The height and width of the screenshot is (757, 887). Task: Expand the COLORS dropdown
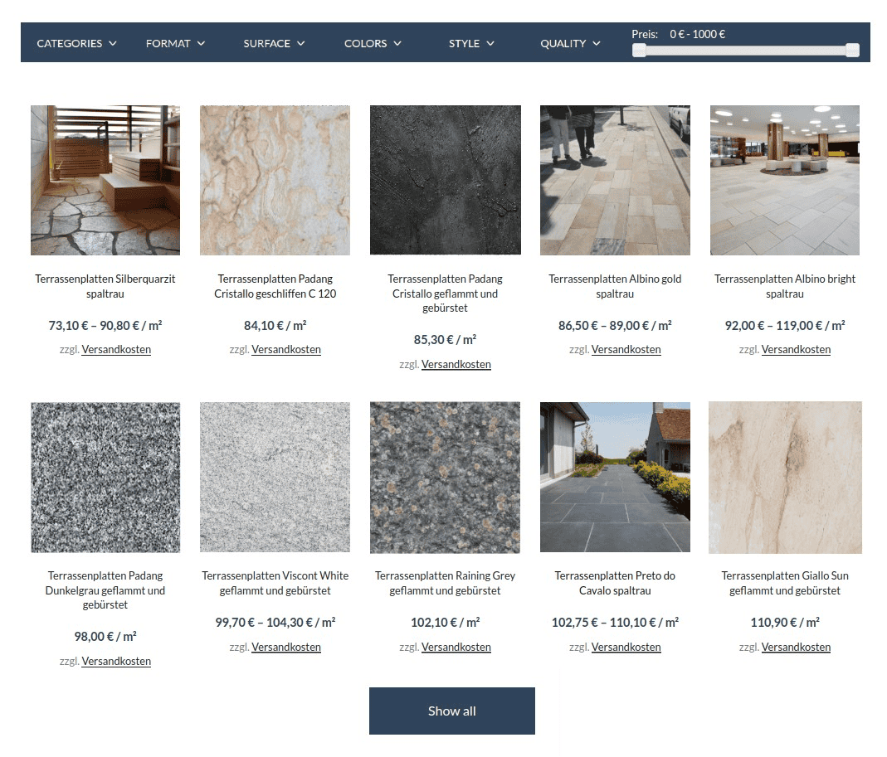pyautogui.click(x=372, y=43)
